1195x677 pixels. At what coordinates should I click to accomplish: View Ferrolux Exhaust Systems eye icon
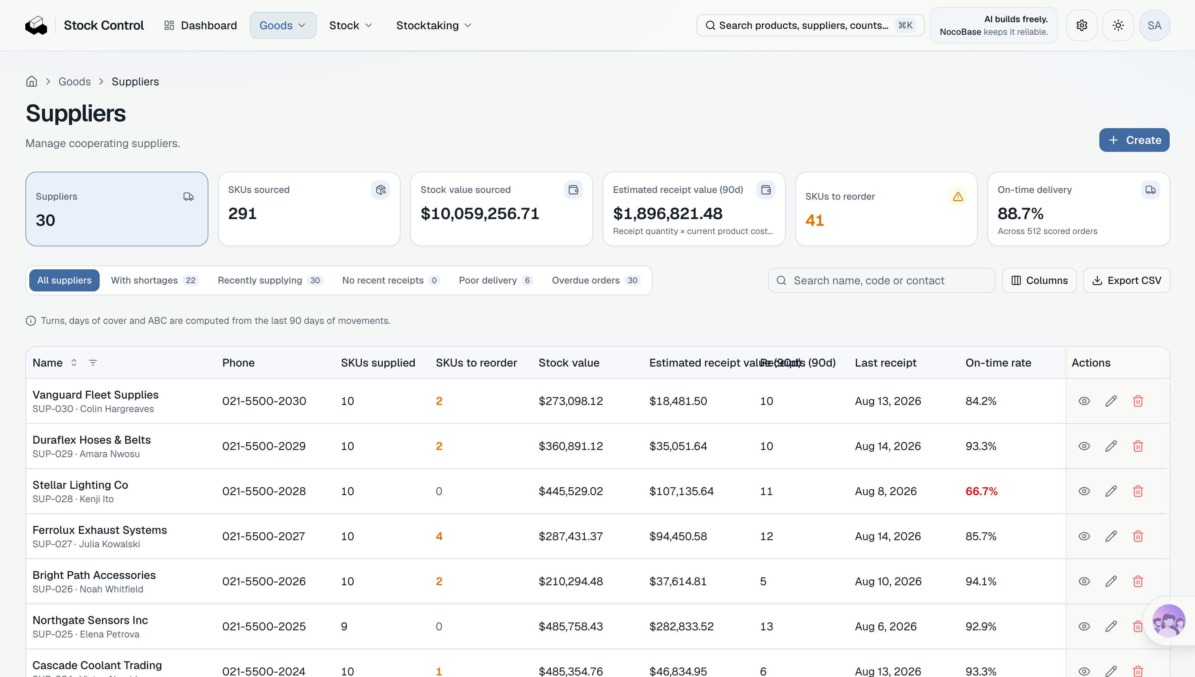point(1084,537)
